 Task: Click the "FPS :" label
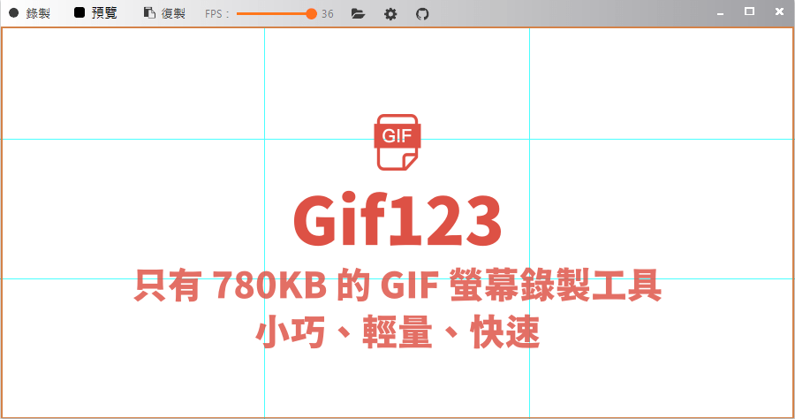click(217, 14)
